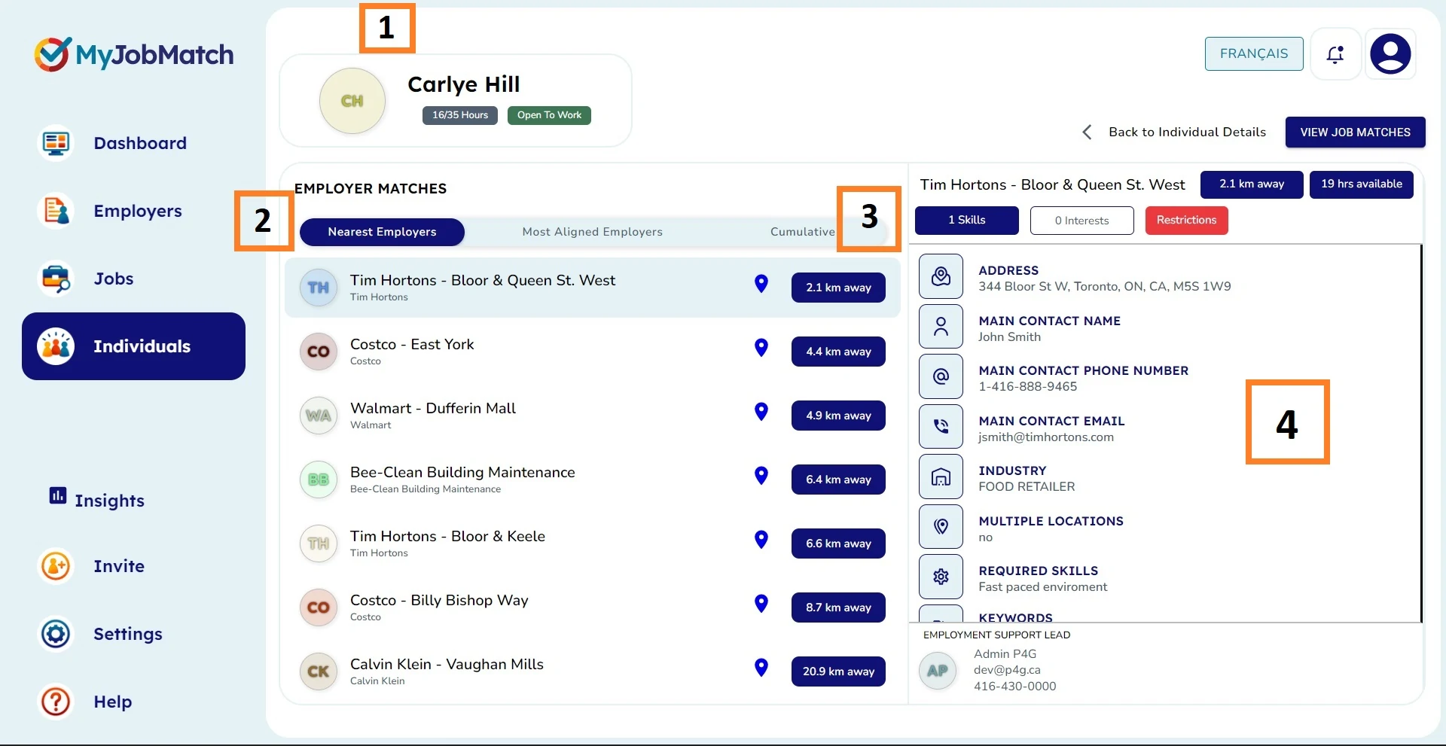
Task: Click the CH avatar of Carlye Hill
Action: 352,101
